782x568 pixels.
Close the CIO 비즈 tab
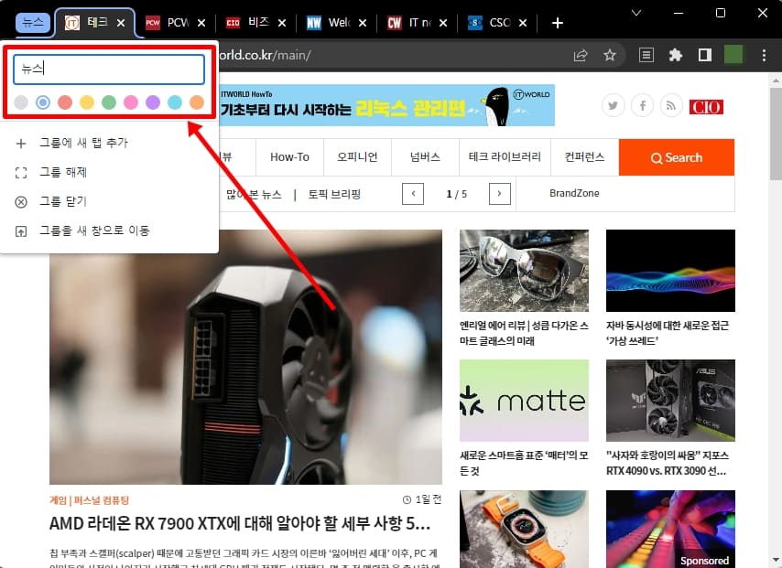pos(282,23)
